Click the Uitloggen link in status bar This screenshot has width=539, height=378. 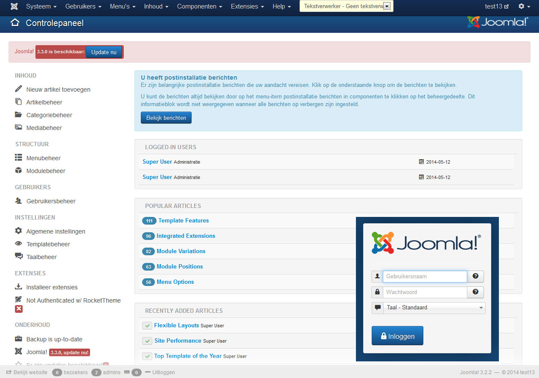[160, 372]
